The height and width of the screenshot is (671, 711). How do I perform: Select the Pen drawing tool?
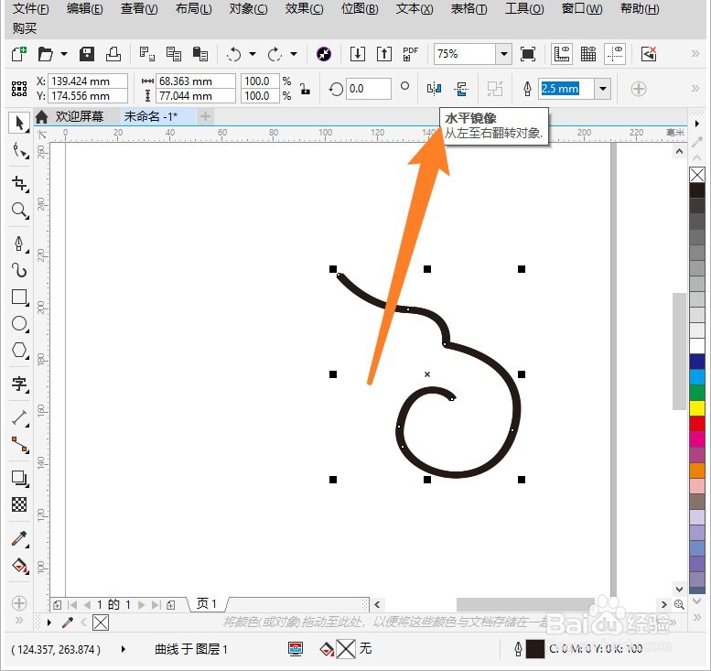(x=19, y=244)
